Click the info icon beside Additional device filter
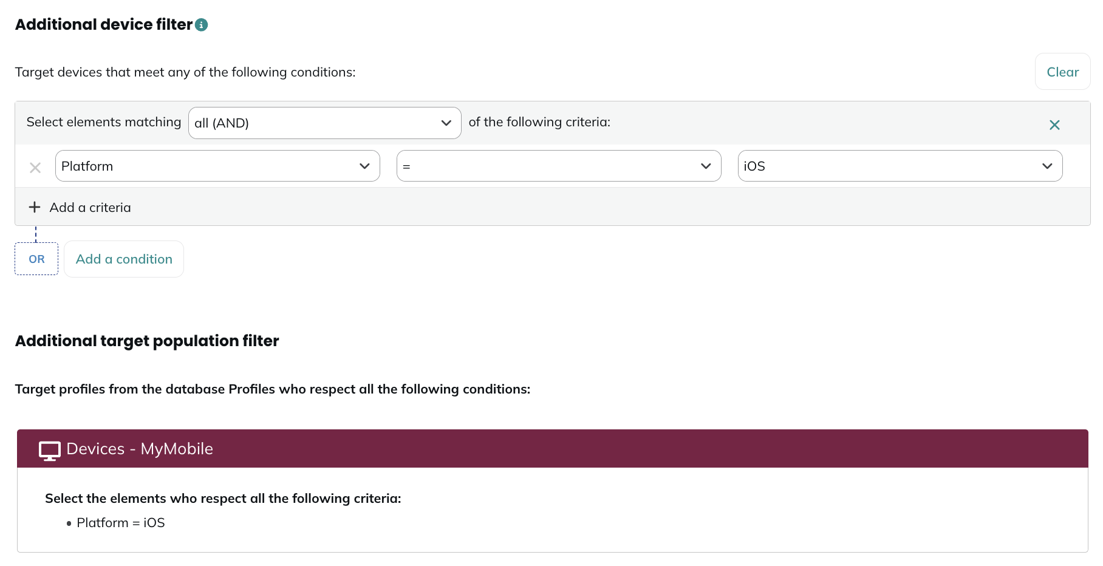Screen dimensions: 1103x566 [201, 25]
